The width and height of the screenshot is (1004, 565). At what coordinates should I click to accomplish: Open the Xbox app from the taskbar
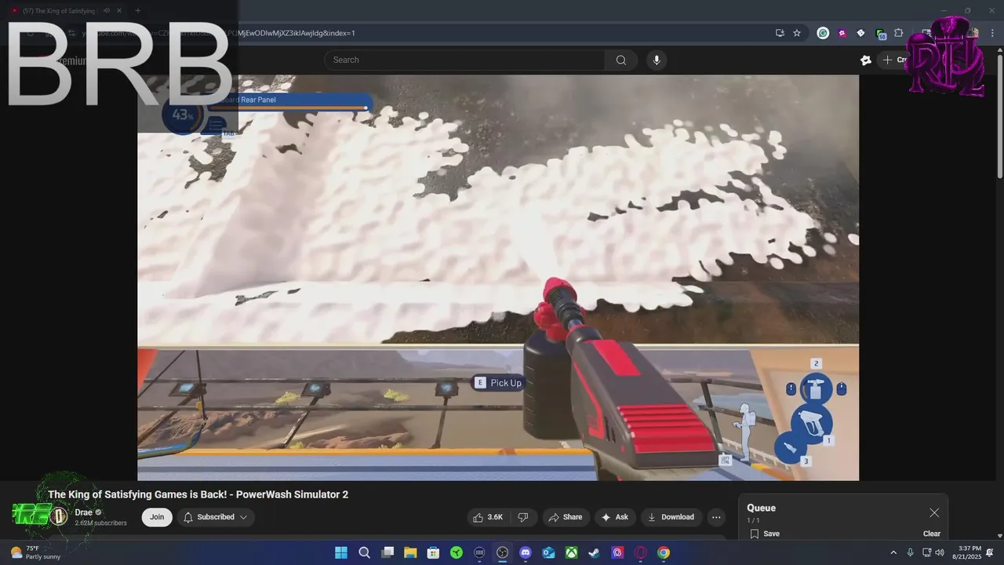tap(572, 552)
